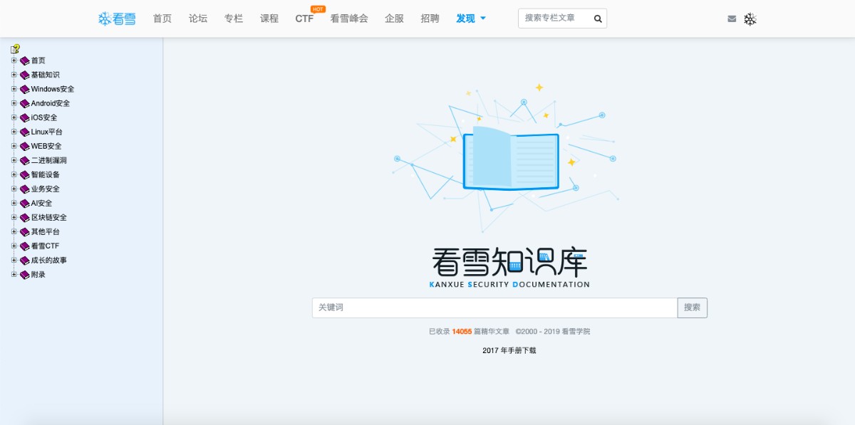Click the 看雪知识库 title logo
Screen dimensions: 855x425
coord(509,268)
